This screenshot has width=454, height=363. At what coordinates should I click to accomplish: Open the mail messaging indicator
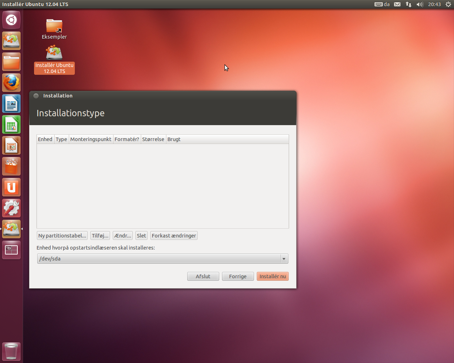397,4
